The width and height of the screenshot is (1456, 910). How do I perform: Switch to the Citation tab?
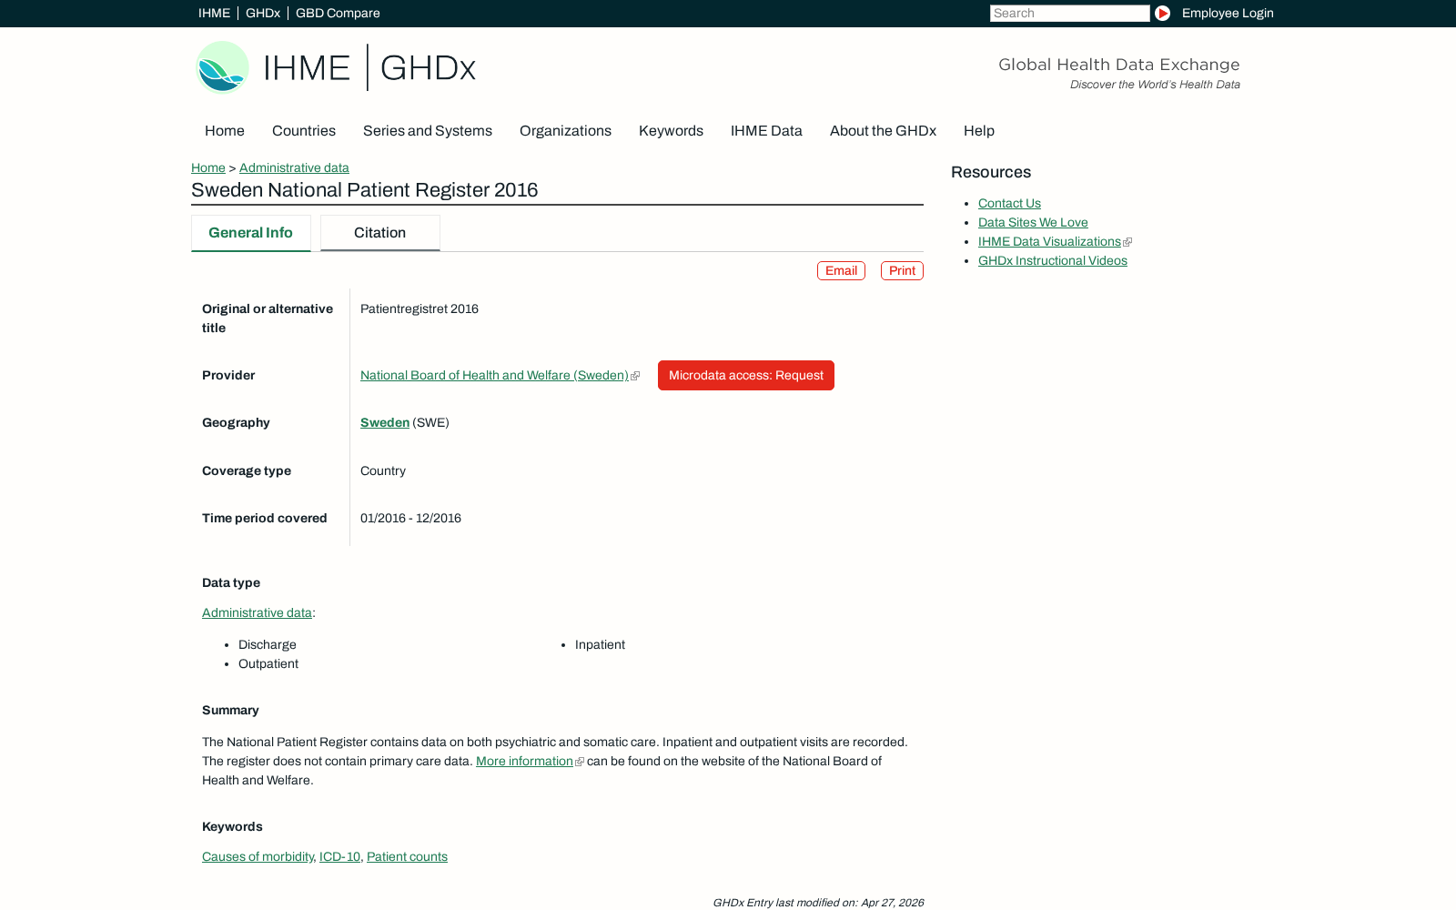coord(380,233)
